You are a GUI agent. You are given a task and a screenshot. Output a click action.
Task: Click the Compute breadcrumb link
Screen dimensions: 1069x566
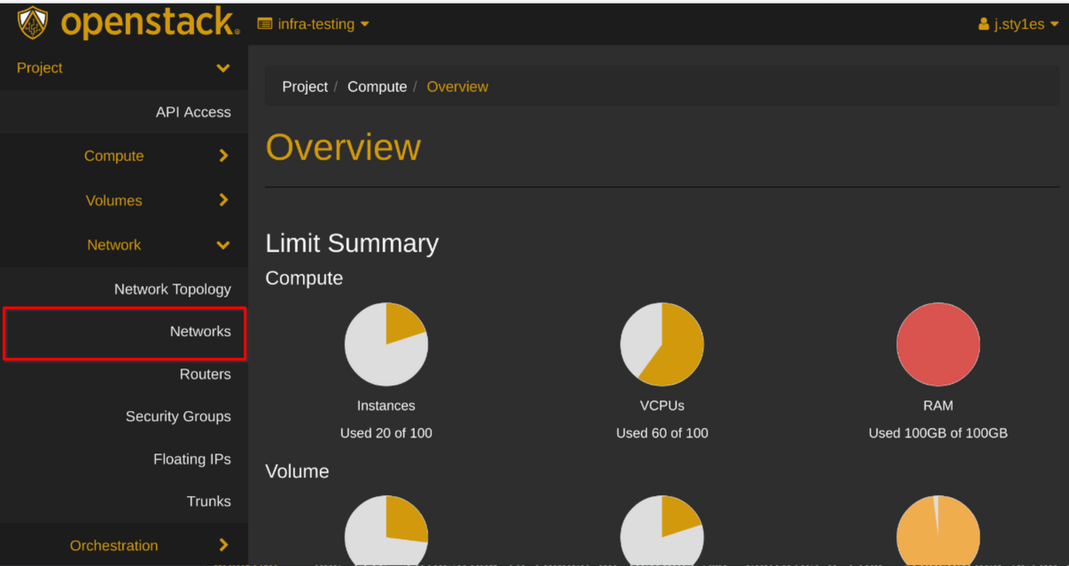pos(377,87)
